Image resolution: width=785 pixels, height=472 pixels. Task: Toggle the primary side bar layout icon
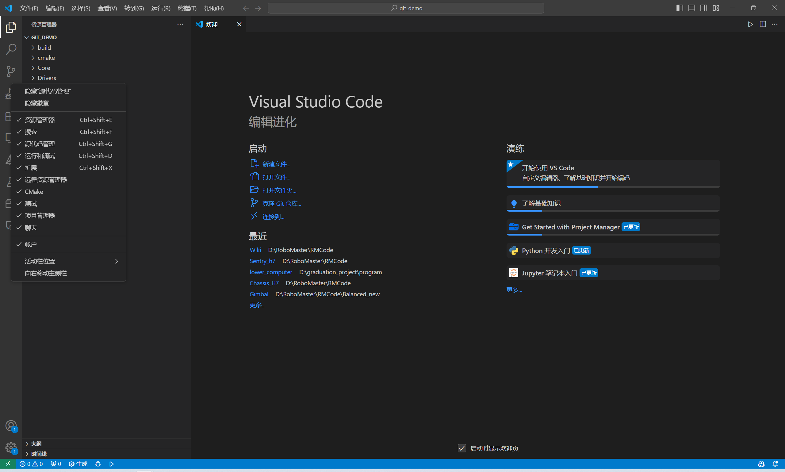(680, 8)
